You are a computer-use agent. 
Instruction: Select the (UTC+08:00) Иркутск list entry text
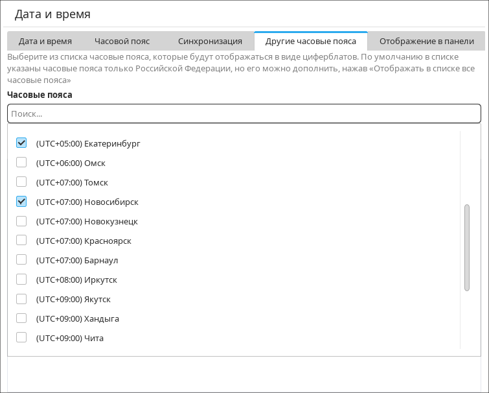(x=76, y=280)
